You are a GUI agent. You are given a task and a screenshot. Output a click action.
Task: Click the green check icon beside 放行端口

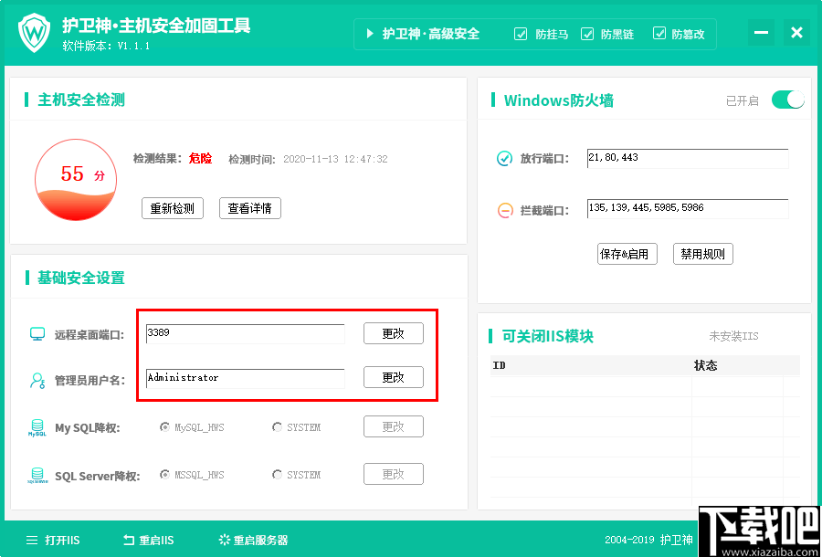tap(505, 158)
